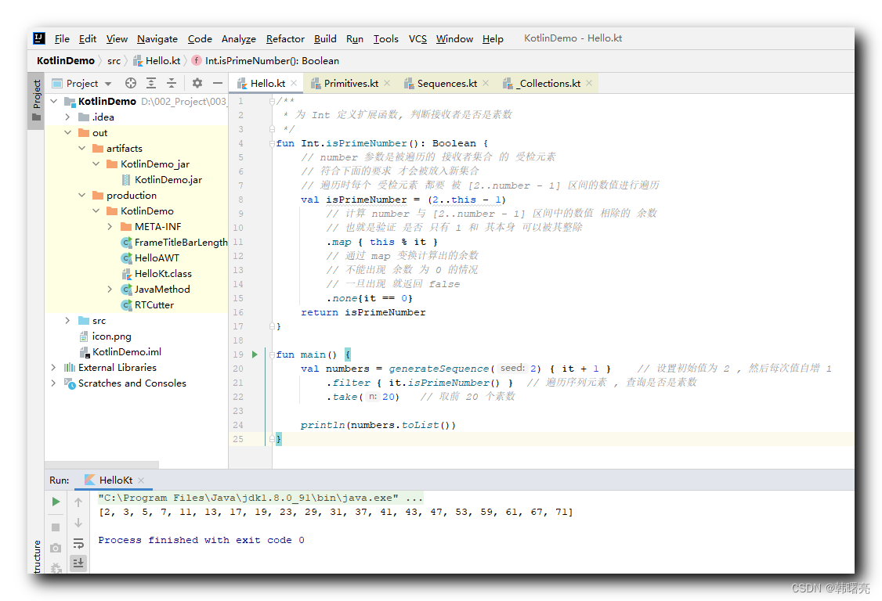This screenshot has width=882, height=601.
Task: Click the locate/select opened file target icon
Action: pyautogui.click(x=131, y=83)
